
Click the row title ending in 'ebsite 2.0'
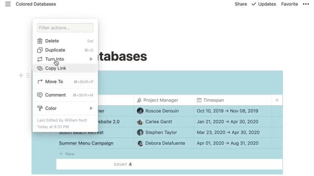coord(109,122)
